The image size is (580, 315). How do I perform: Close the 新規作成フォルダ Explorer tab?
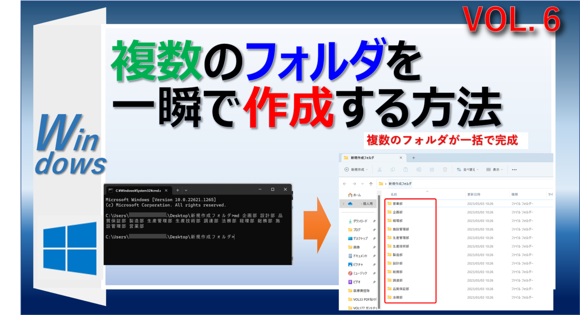pyautogui.click(x=400, y=158)
